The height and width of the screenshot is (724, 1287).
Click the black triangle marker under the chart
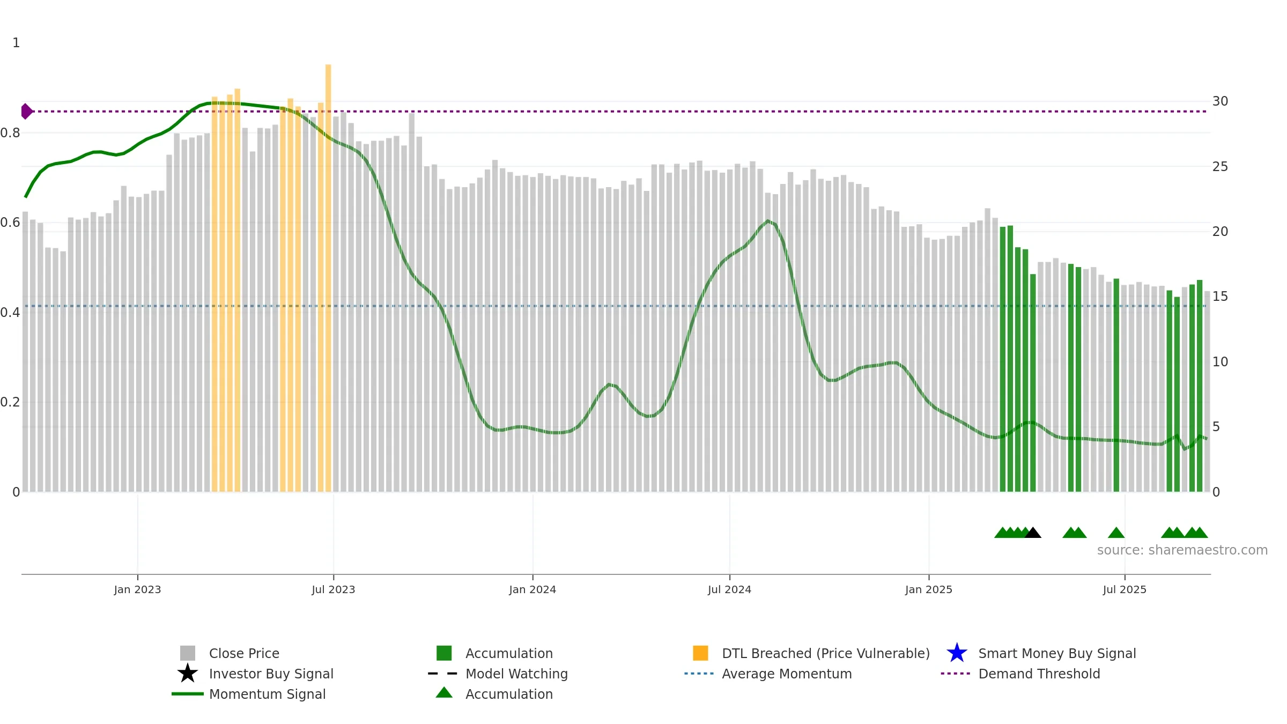(1033, 533)
